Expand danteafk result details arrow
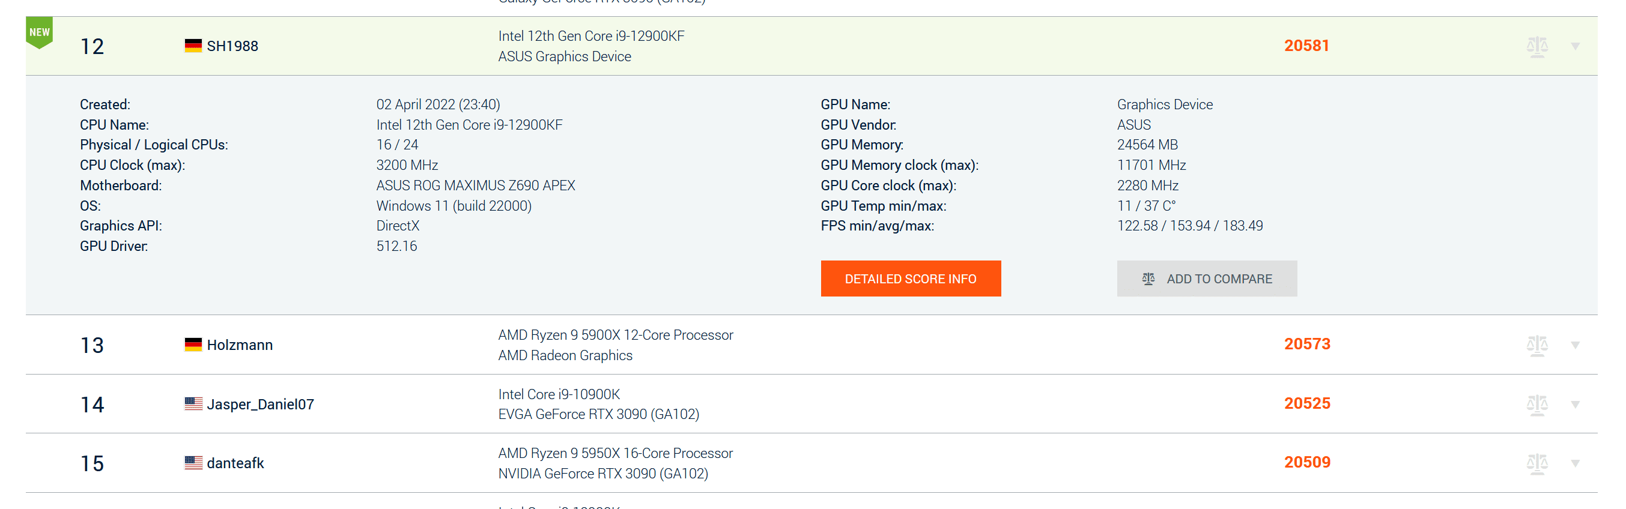The height and width of the screenshot is (509, 1626). coord(1575,463)
